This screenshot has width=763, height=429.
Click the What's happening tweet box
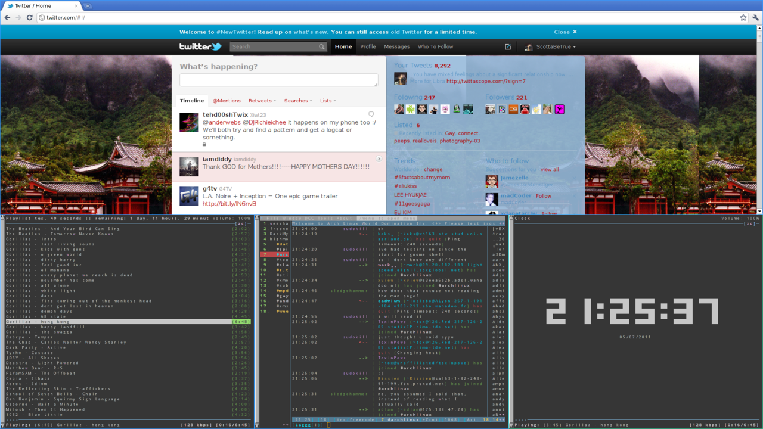pyautogui.click(x=279, y=80)
